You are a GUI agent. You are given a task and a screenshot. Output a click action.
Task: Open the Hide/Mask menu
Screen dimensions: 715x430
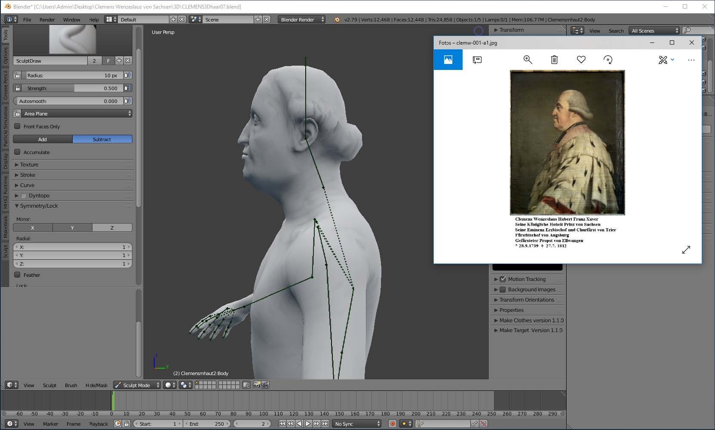click(x=96, y=385)
